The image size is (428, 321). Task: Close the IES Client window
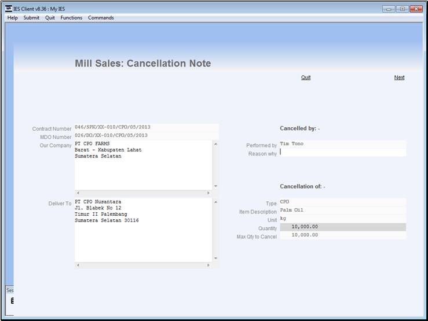coord(416,9)
